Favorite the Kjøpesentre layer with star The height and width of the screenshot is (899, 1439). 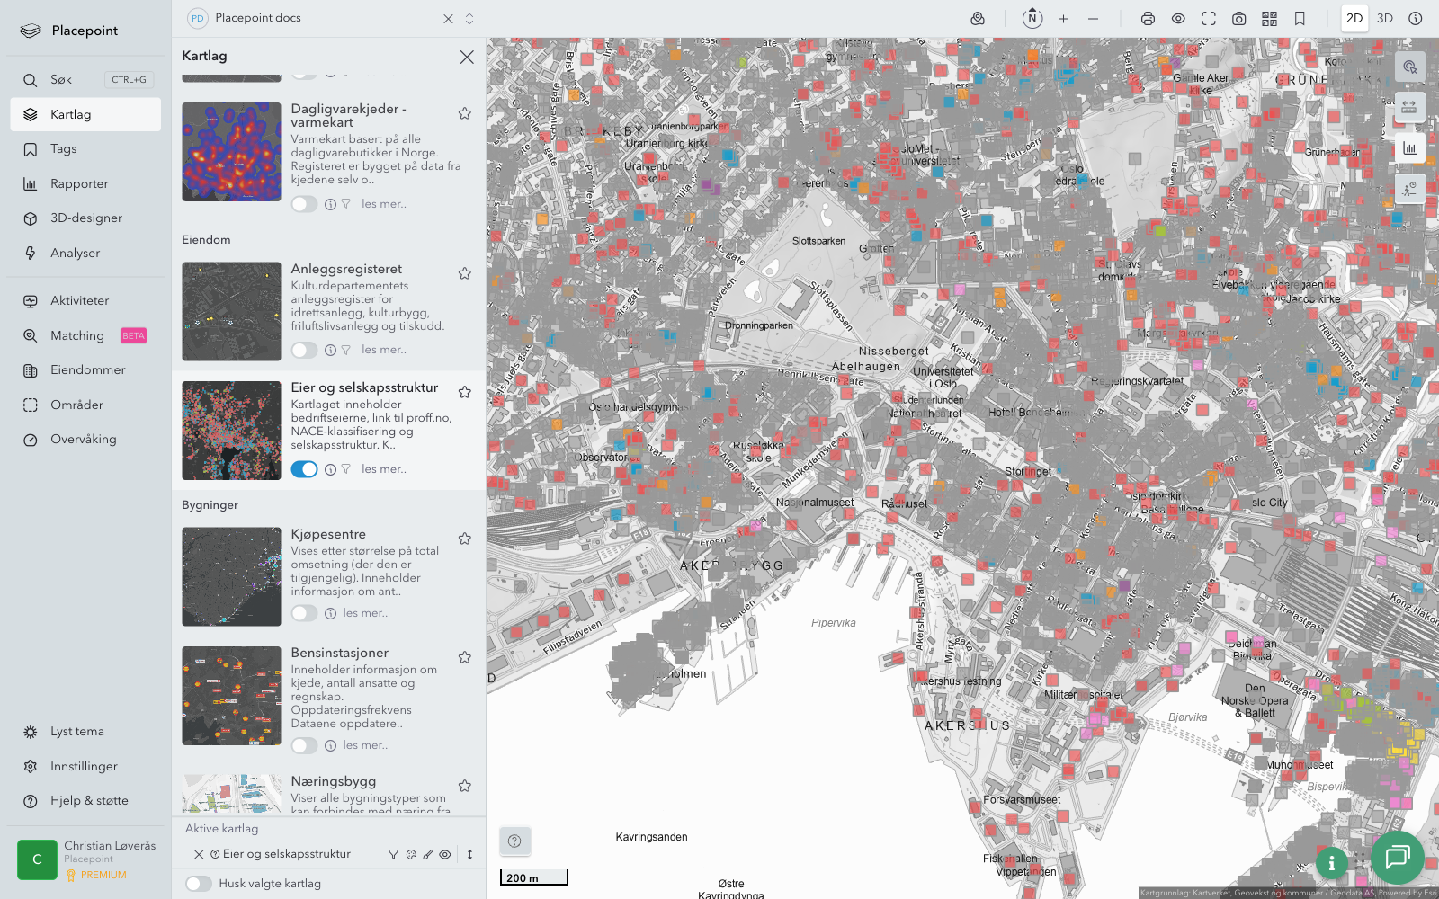pyautogui.click(x=465, y=539)
